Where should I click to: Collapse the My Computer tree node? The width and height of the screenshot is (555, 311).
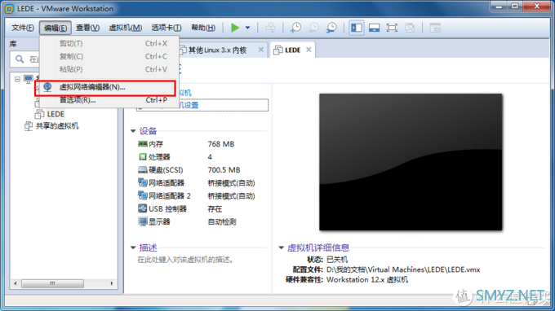(x=17, y=79)
